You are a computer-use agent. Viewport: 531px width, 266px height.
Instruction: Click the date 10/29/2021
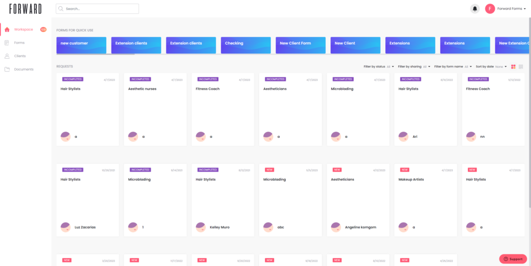pyautogui.click(x=108, y=171)
